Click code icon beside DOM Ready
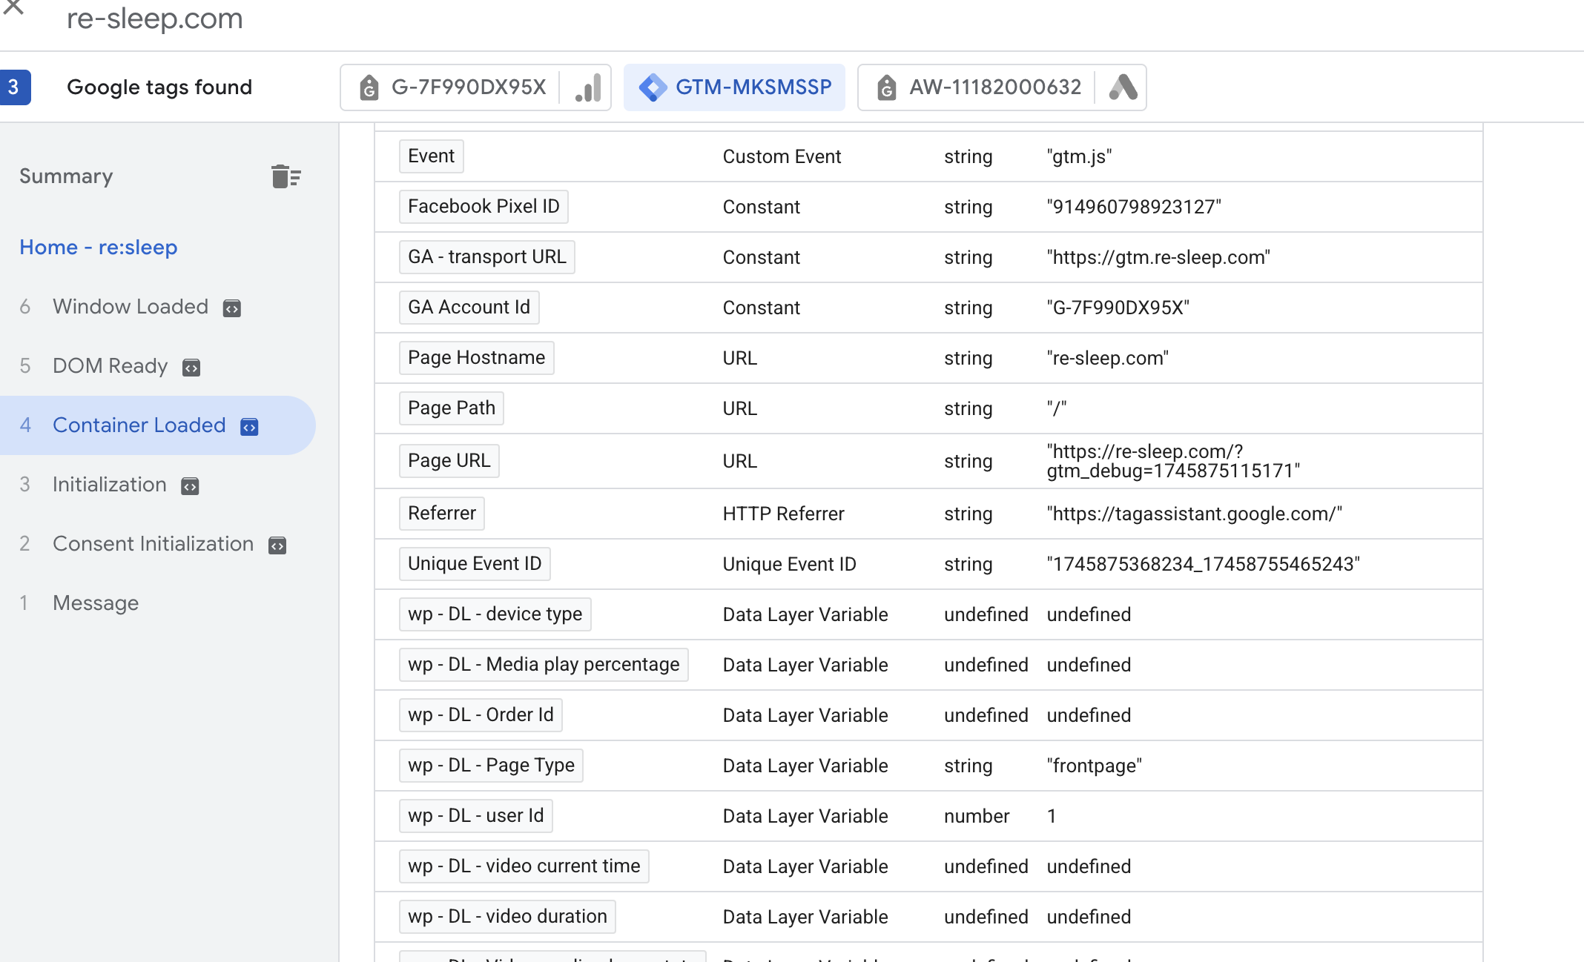Image resolution: width=1584 pixels, height=962 pixels. (191, 367)
